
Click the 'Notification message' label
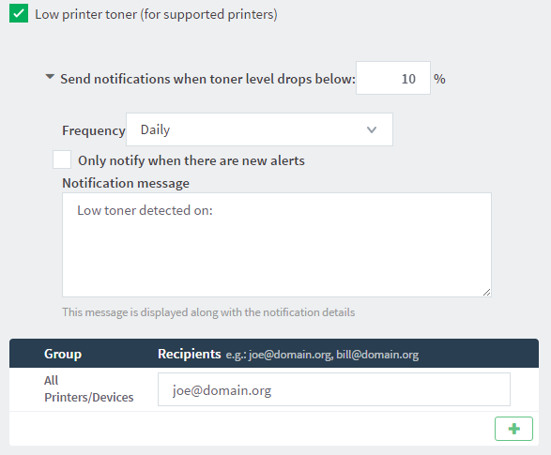pyautogui.click(x=126, y=183)
